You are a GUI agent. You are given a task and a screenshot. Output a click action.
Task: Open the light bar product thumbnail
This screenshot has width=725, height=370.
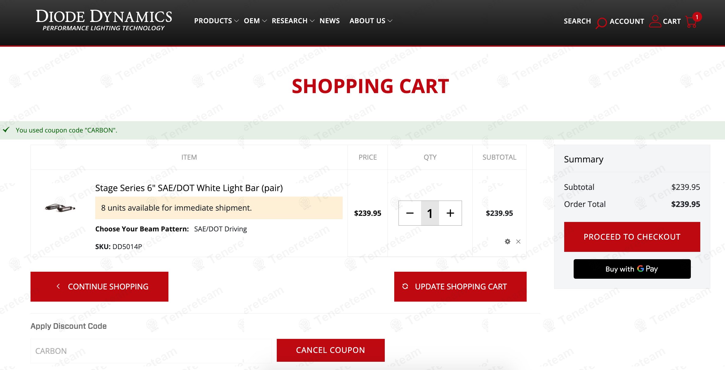(x=60, y=208)
